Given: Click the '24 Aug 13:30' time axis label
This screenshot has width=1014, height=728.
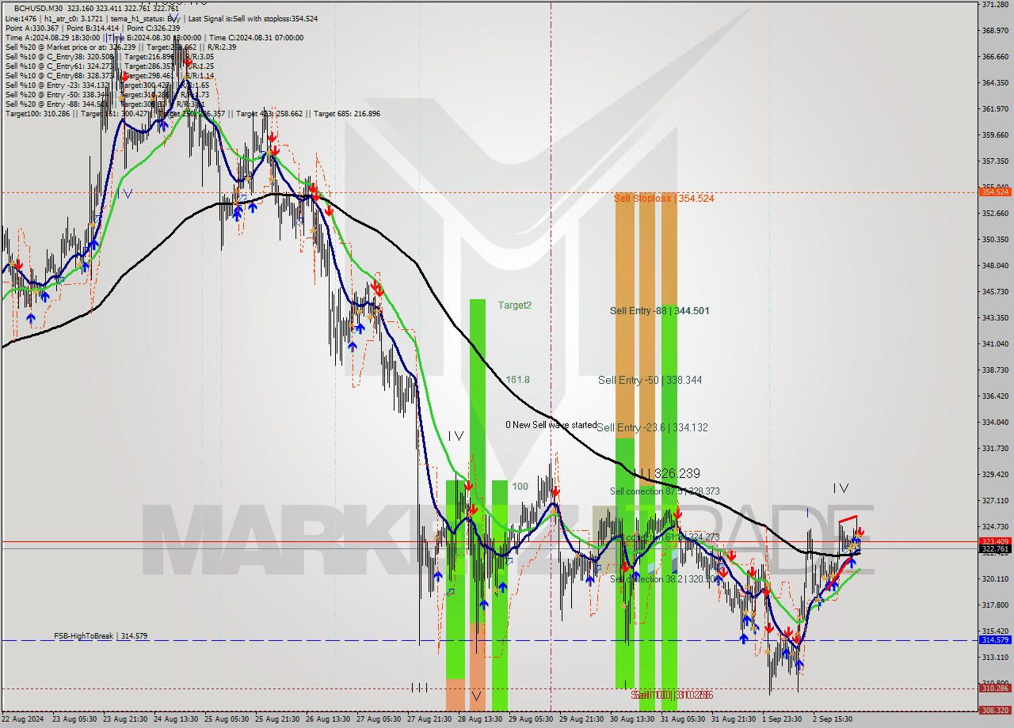Looking at the screenshot, I should [x=176, y=719].
